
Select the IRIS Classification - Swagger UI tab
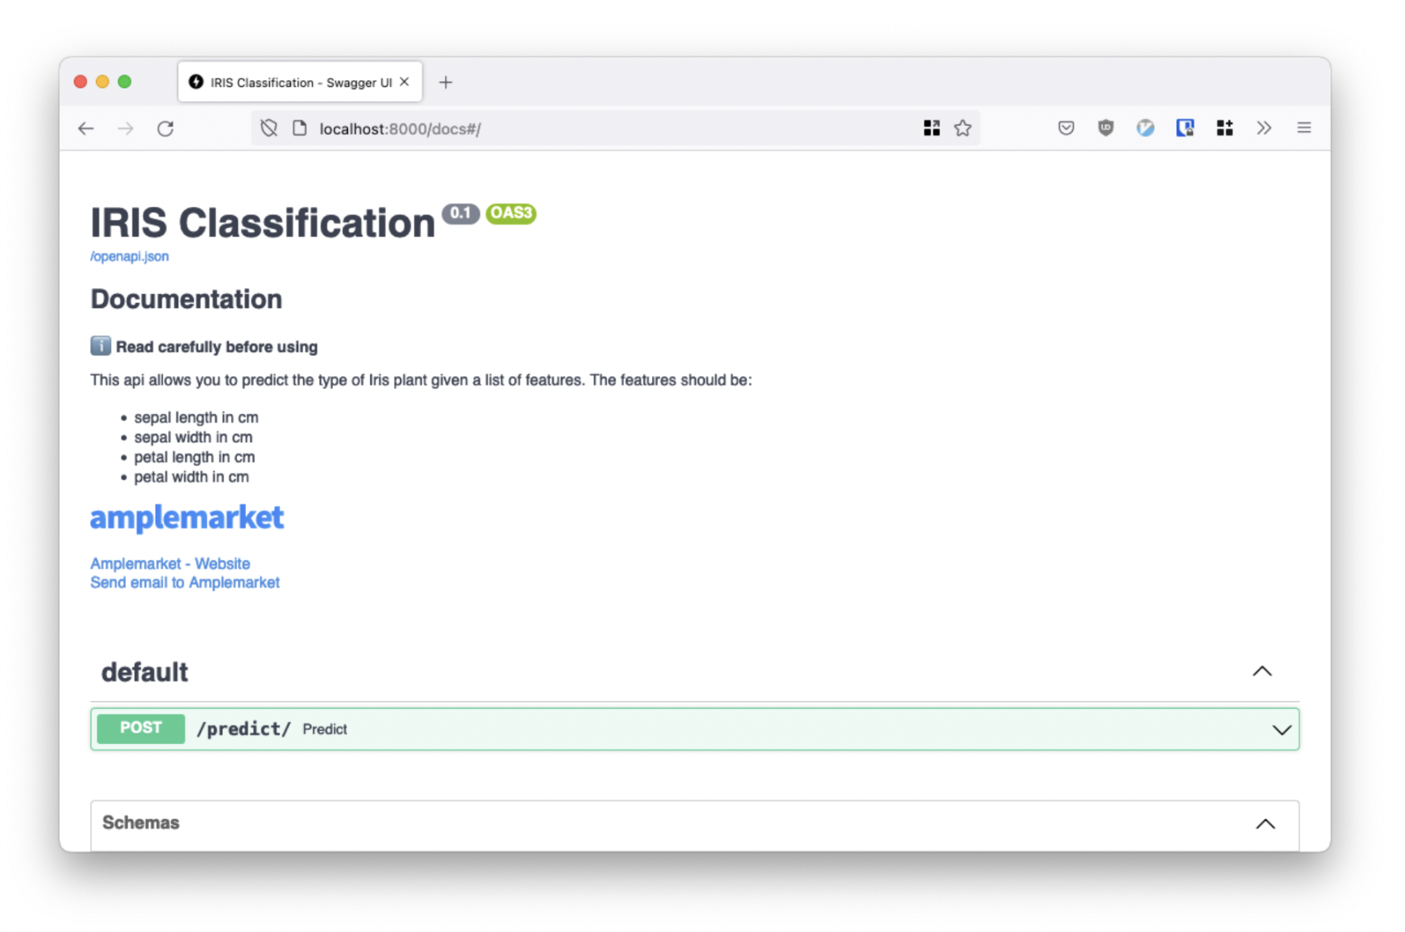300,82
